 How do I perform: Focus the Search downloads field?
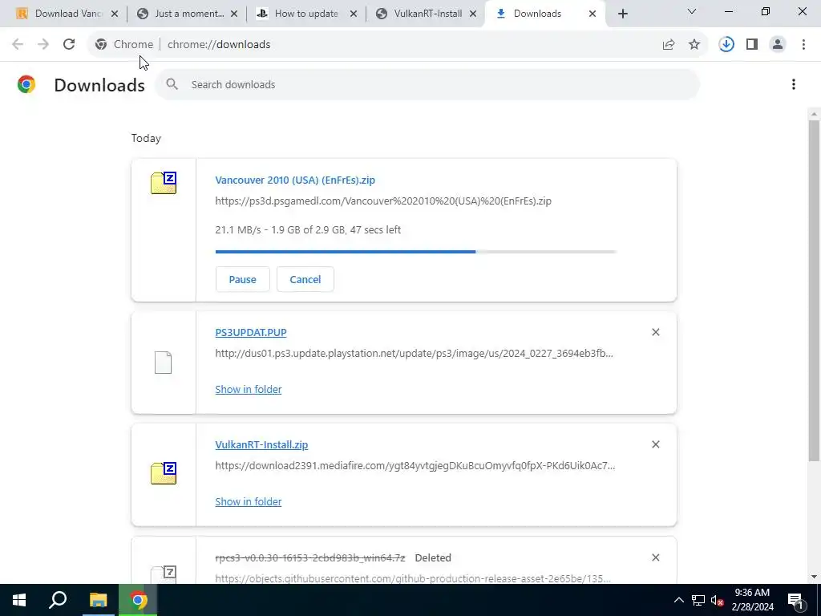(427, 84)
